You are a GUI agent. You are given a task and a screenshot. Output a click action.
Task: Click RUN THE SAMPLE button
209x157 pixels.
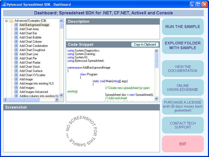pos(183,27)
